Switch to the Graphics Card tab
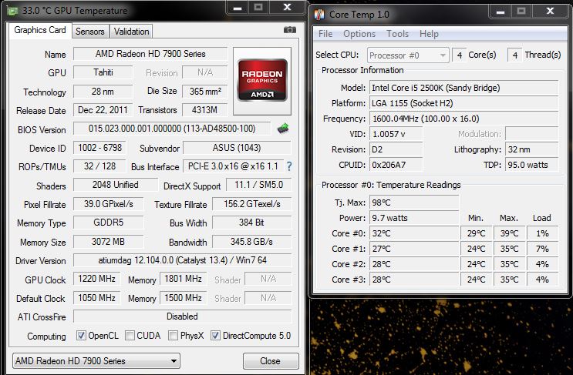Screen dimensions: 573x375 click(40, 30)
